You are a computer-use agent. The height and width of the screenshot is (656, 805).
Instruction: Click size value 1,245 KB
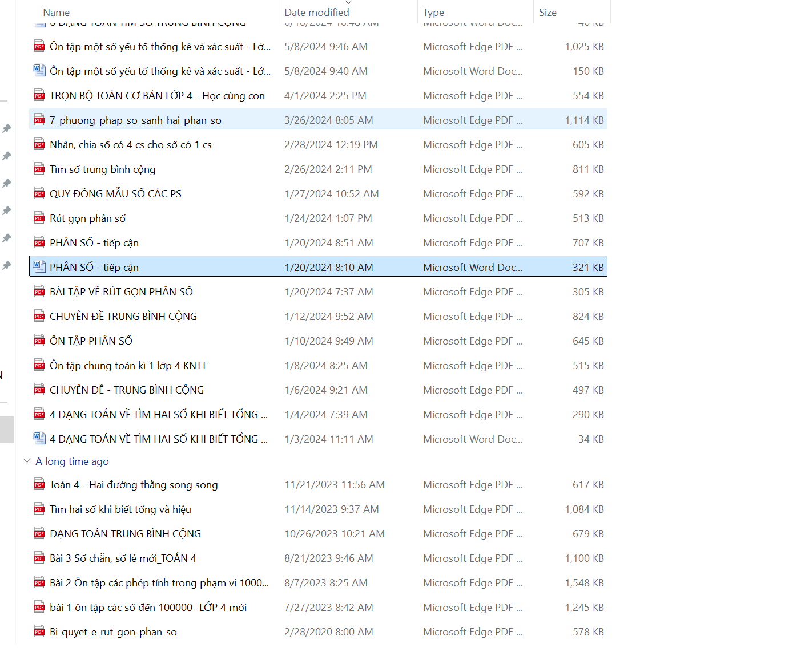(x=584, y=608)
